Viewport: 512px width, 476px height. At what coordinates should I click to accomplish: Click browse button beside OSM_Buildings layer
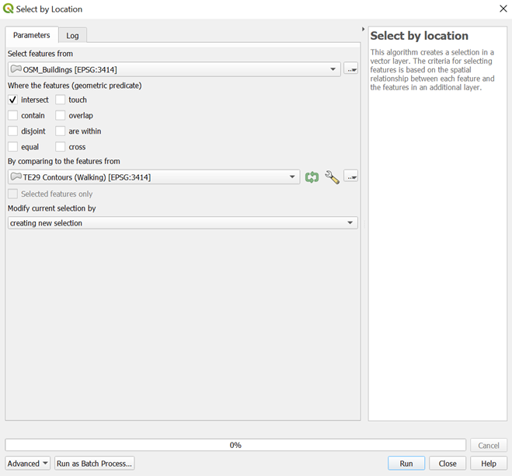[x=351, y=69]
